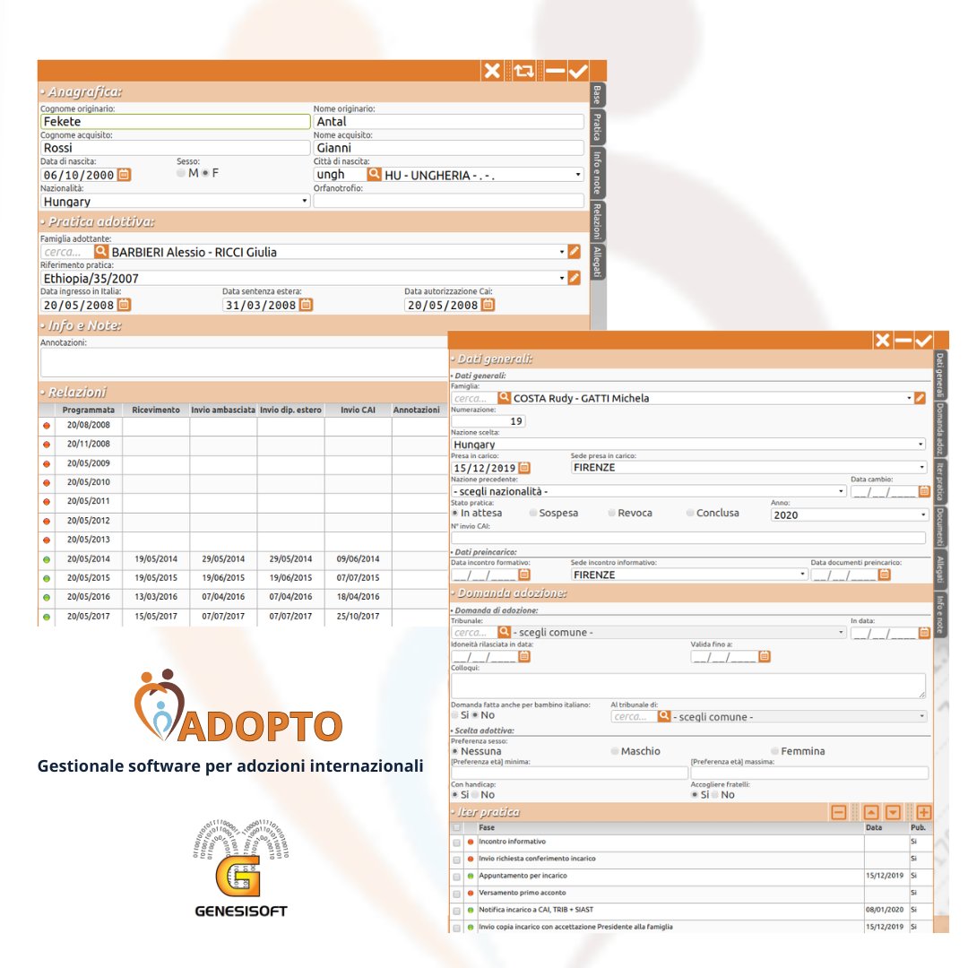Click move-down arrow icon in Iter pratica header

coord(893,812)
